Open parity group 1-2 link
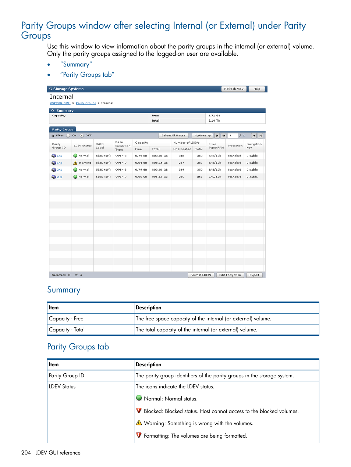The image size is (351, 467). pos(60,163)
